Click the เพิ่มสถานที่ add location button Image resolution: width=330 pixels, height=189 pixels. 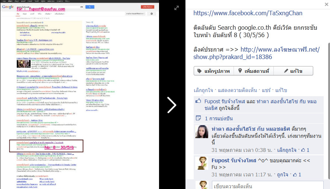(254, 71)
